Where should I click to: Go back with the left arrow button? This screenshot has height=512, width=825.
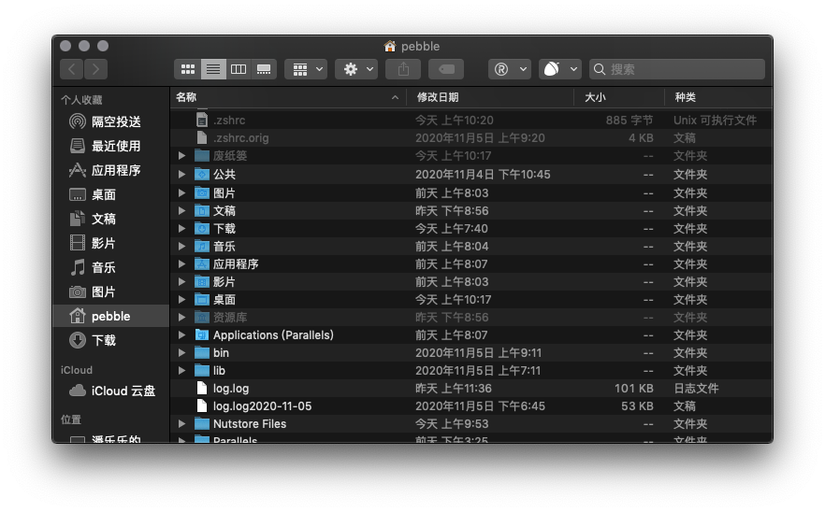[72, 69]
